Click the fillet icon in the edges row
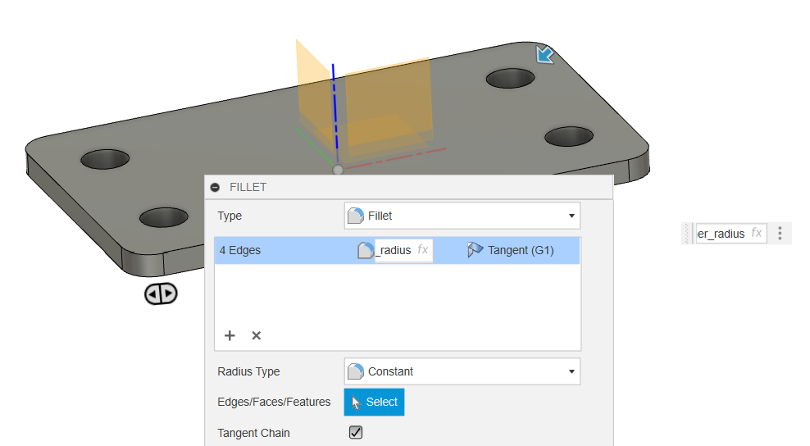The image size is (810, 446). [x=365, y=250]
